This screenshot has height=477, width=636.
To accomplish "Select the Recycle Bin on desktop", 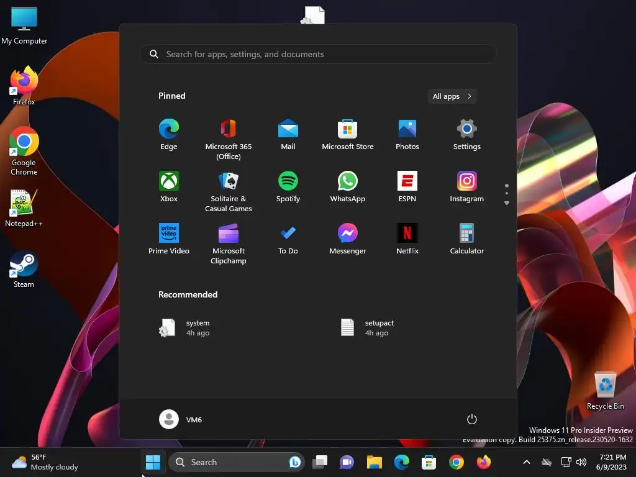I will (x=605, y=391).
